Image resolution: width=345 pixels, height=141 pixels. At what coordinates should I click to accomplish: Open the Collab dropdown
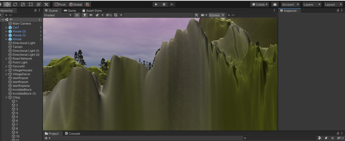pos(260,4)
